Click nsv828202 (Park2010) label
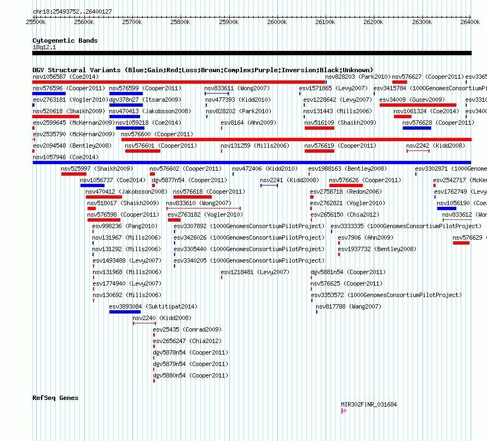Viewport: 487px width, 441px height. pos(239,111)
